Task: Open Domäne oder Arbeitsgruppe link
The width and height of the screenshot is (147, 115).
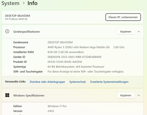Action: pyautogui.click(x=47, y=82)
